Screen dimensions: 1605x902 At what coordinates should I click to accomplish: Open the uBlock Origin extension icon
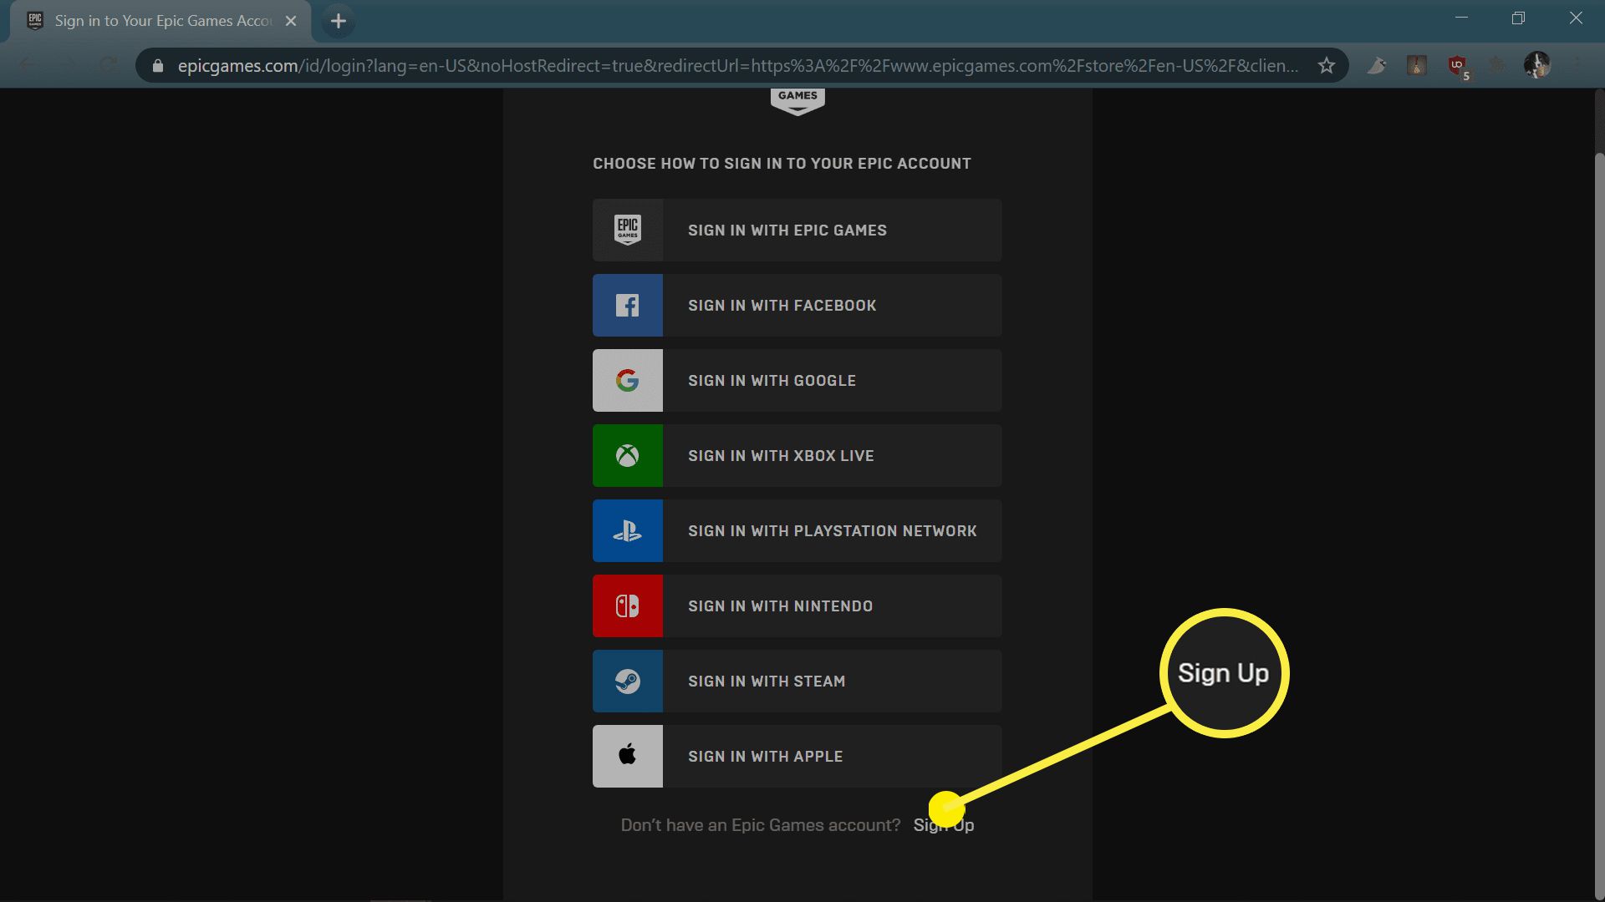coord(1457,65)
